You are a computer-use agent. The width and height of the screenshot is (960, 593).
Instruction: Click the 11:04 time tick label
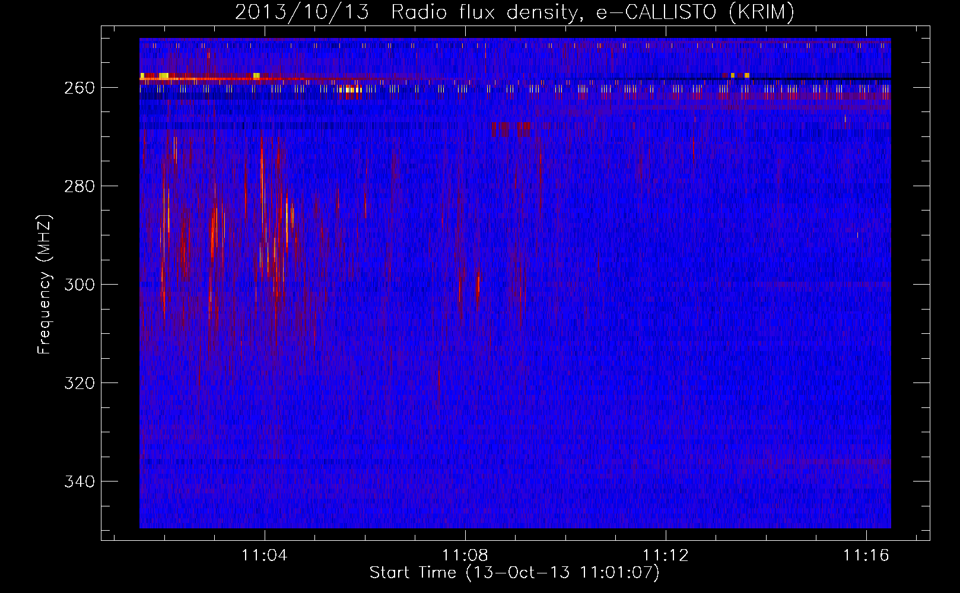tap(265, 555)
